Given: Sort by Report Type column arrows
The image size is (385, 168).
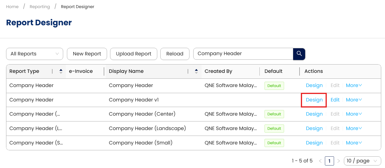Looking at the screenshot, I should (61, 71).
